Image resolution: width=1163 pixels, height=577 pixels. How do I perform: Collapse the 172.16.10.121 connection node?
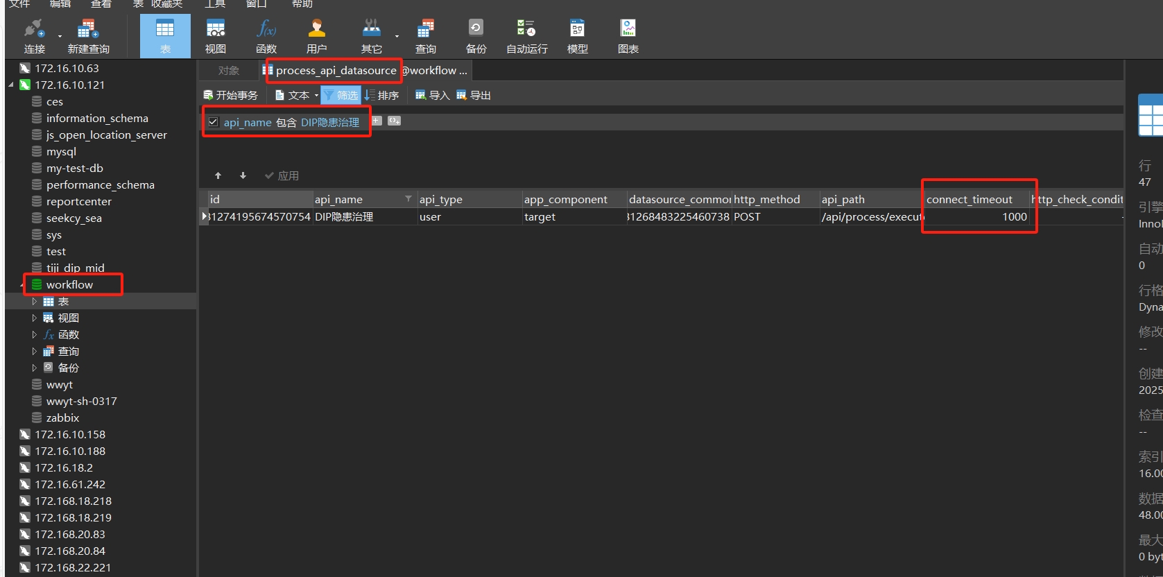pos(11,85)
